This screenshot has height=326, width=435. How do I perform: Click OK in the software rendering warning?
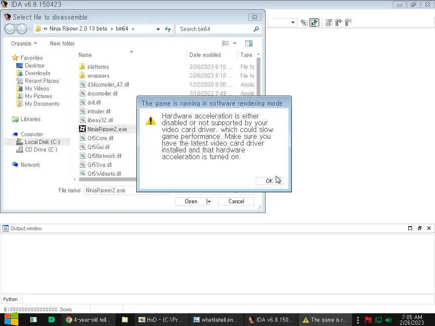(x=269, y=181)
